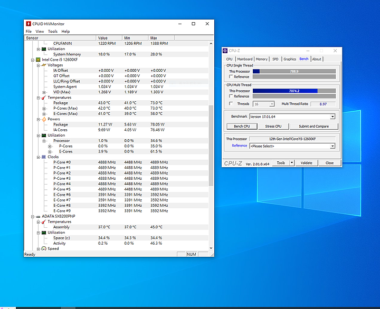The image size is (380, 309).
Task: Click the Utilization chip icon under ADATA drive
Action: (x=44, y=233)
